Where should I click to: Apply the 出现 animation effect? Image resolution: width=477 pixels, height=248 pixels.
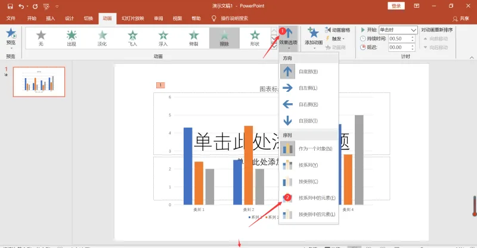[x=72, y=38]
